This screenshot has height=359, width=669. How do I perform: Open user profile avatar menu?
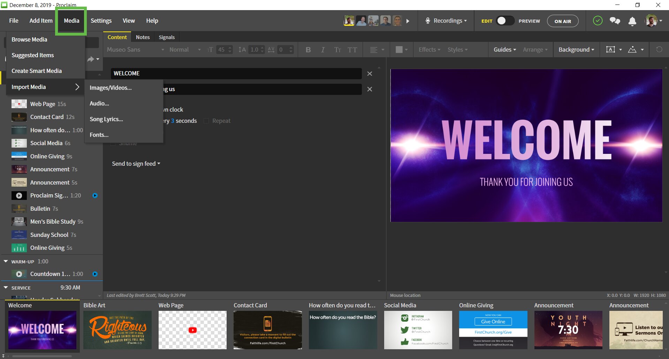coord(653,21)
